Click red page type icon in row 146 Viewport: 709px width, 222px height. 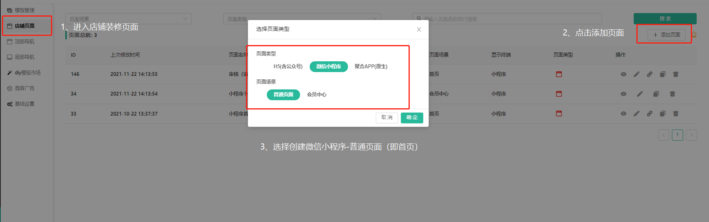click(559, 74)
